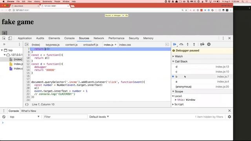Clear the console output
Image resolution: width=251 pixels, height=141 pixels.
pyautogui.click(x=4, y=117)
